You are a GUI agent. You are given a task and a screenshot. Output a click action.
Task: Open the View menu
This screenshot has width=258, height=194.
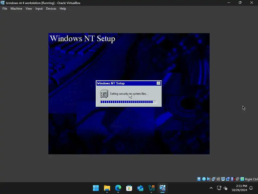coord(29,9)
